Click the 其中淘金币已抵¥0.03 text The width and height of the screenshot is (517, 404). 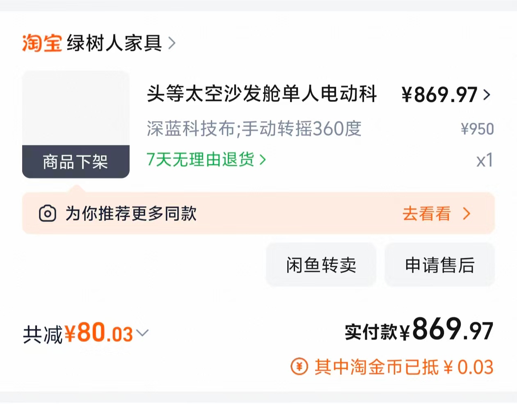coord(404,367)
